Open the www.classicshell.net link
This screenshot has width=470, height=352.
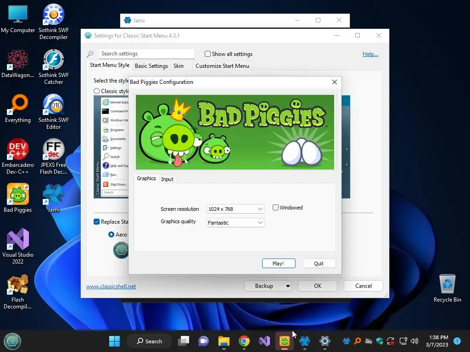[x=111, y=286]
